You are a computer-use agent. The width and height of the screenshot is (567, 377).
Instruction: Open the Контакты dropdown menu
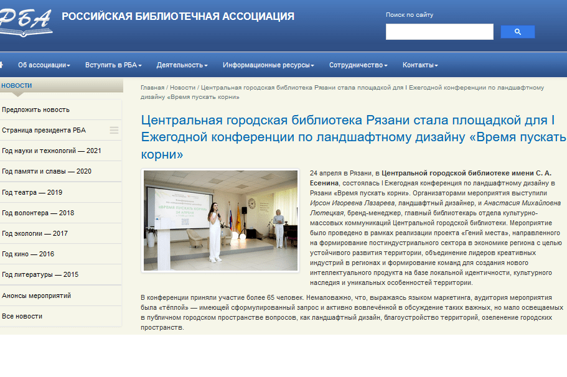(x=420, y=65)
